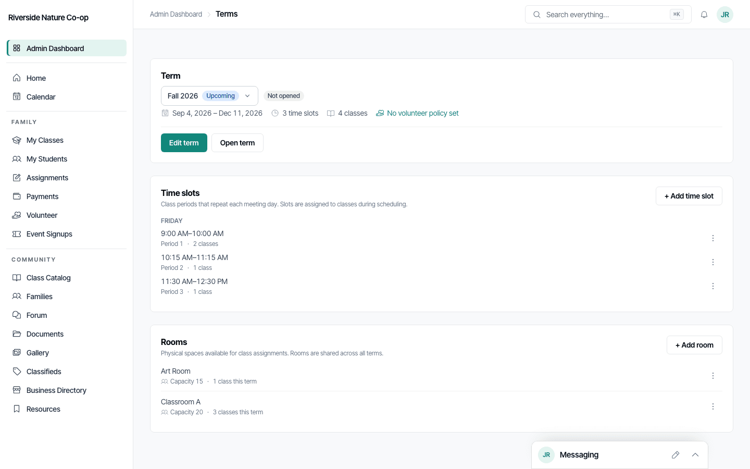Image resolution: width=750 pixels, height=469 pixels.
Task: Open the Resources page
Action: 67,409
